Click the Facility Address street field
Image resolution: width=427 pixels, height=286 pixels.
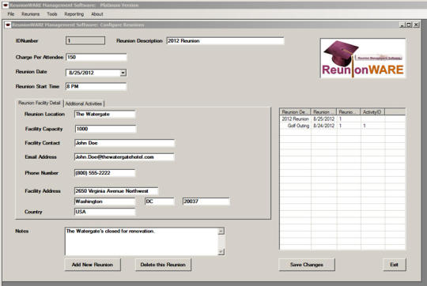click(x=116, y=191)
